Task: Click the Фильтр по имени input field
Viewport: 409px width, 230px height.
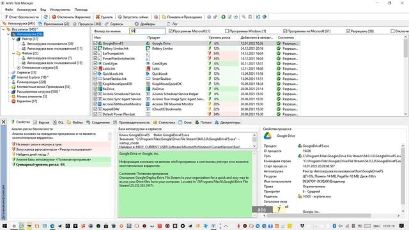Action: [x=148, y=31]
